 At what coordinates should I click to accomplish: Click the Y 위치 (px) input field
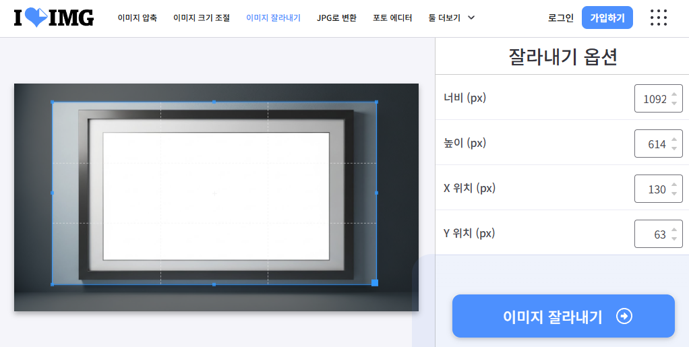pyautogui.click(x=658, y=234)
